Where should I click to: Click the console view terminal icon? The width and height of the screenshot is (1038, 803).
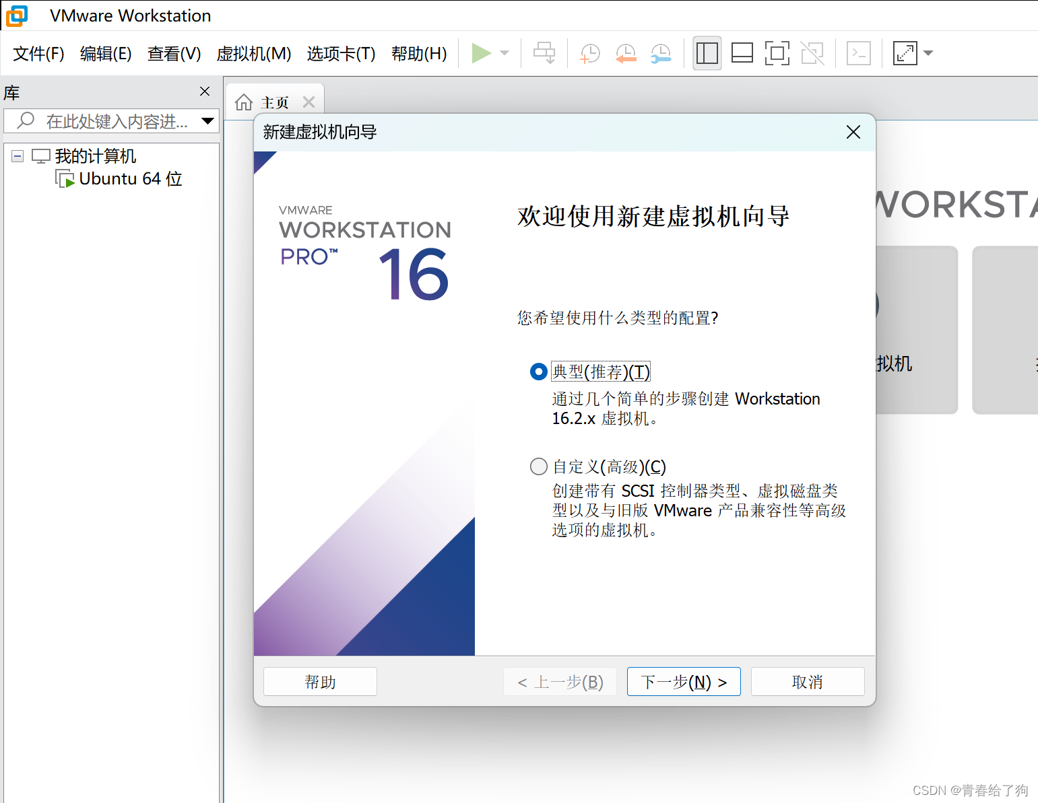pos(859,53)
